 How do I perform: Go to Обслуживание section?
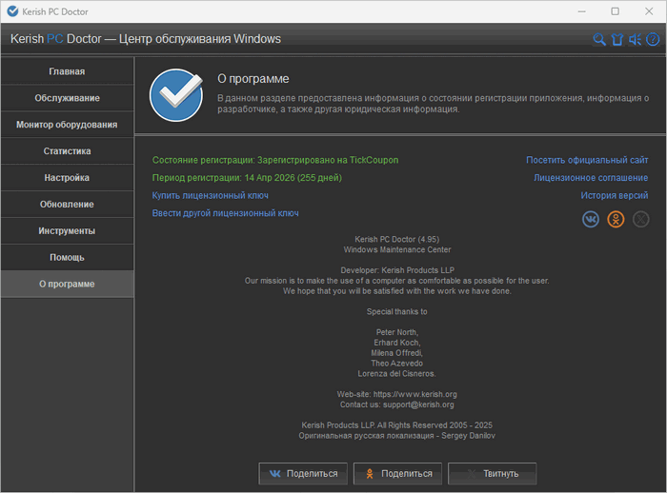click(67, 98)
